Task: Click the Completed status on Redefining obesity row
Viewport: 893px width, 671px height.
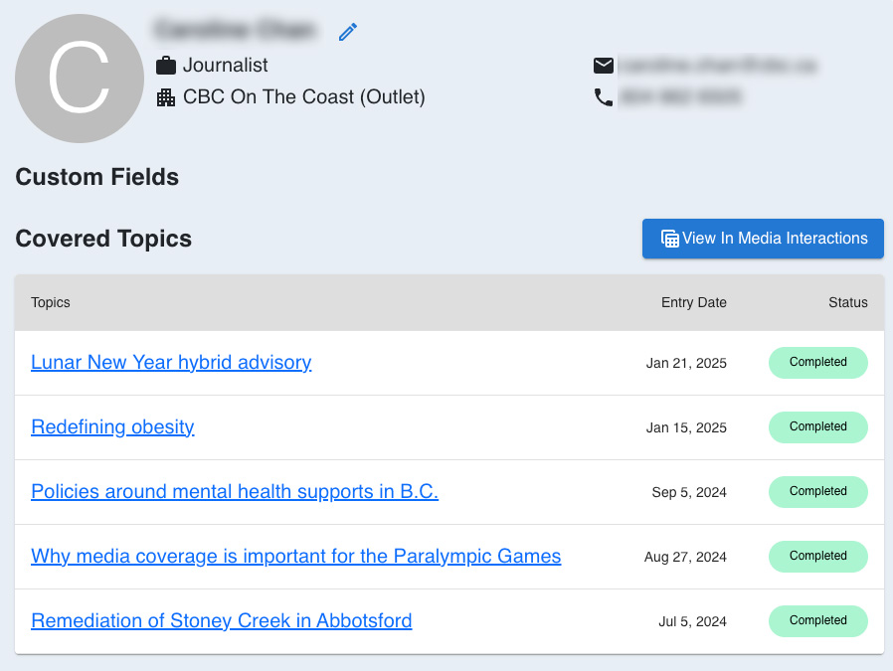Action: tap(817, 427)
